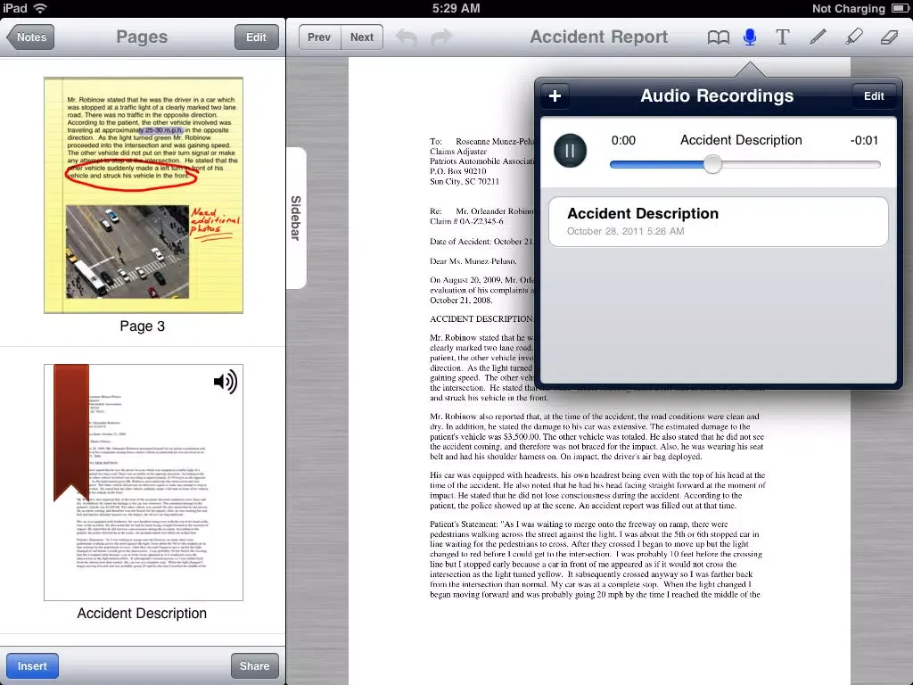Viewport: 913px width, 685px height.
Task: Insert a new page
Action: pyautogui.click(x=32, y=665)
